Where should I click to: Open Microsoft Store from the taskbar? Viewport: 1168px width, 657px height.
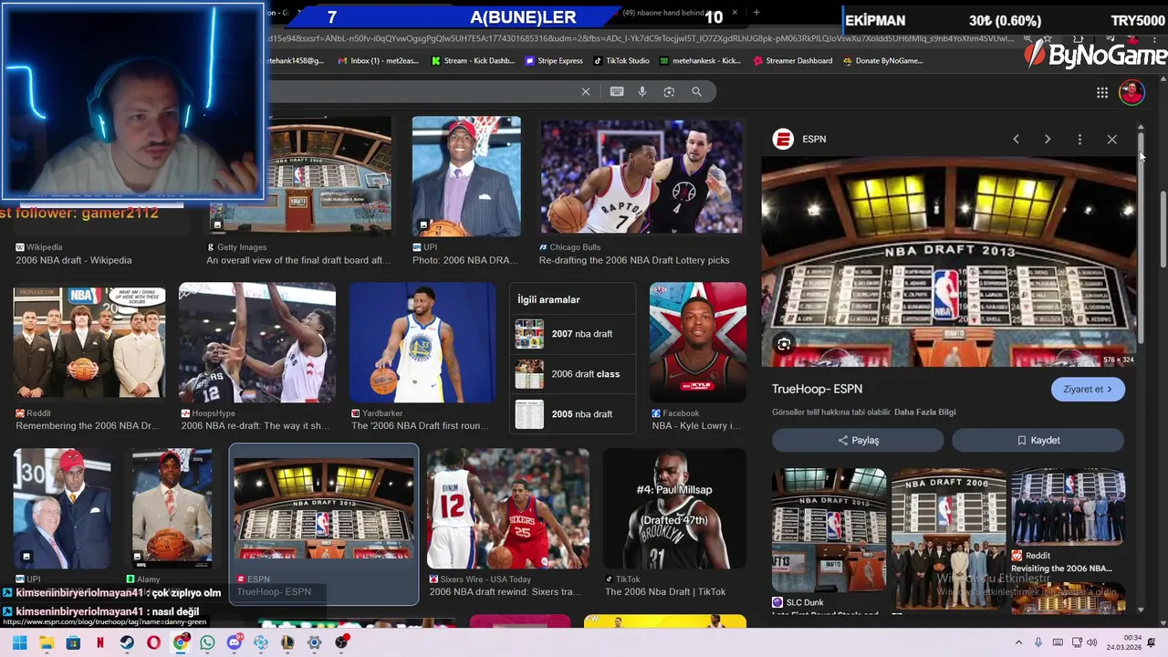tap(73, 643)
